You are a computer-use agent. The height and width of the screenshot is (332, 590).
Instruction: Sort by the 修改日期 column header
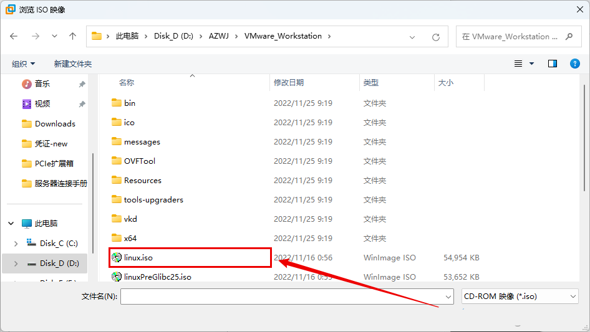point(289,83)
